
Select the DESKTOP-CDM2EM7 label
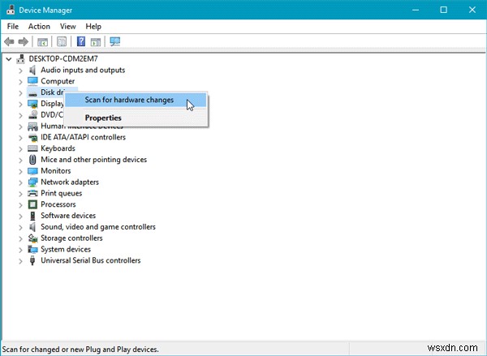click(x=63, y=58)
